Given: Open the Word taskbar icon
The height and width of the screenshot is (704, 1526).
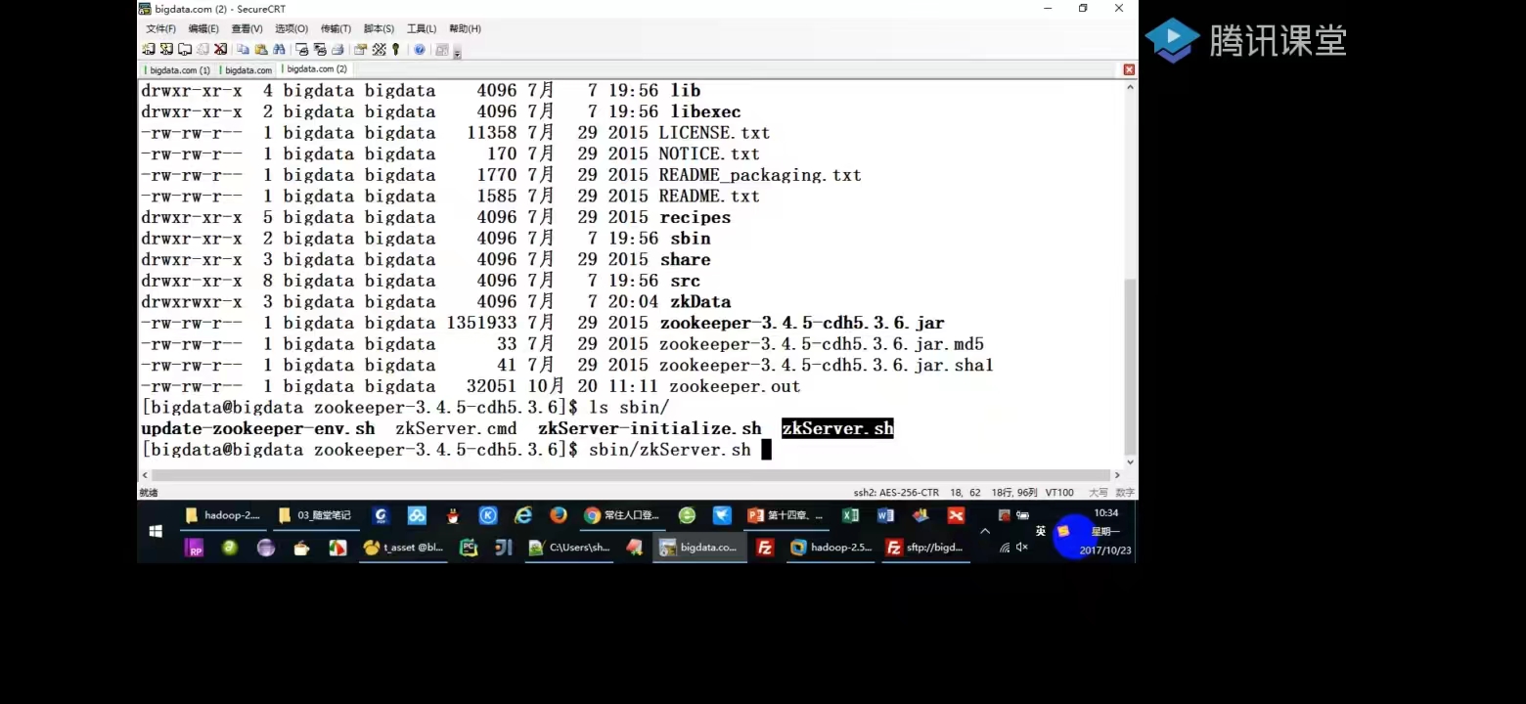Looking at the screenshot, I should 885,515.
